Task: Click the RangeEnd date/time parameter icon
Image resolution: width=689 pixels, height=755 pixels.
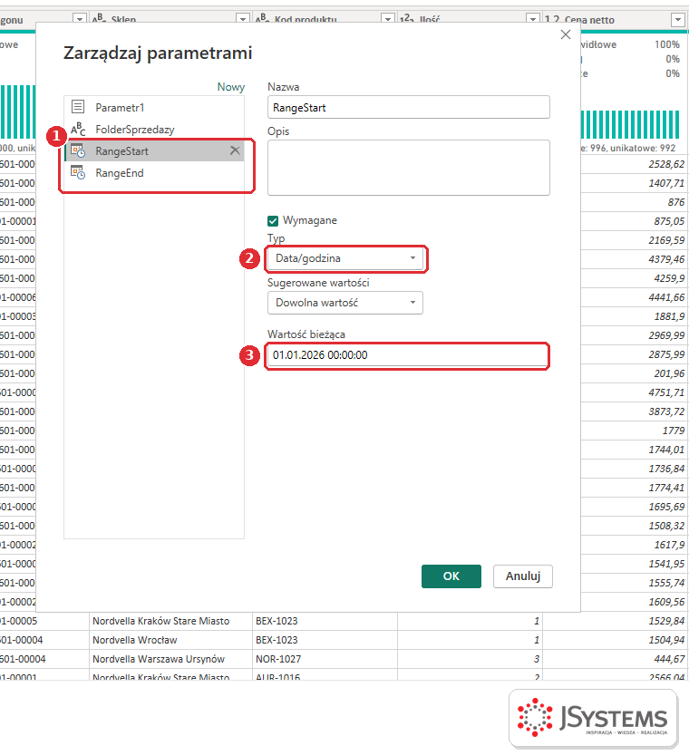Action: (78, 172)
